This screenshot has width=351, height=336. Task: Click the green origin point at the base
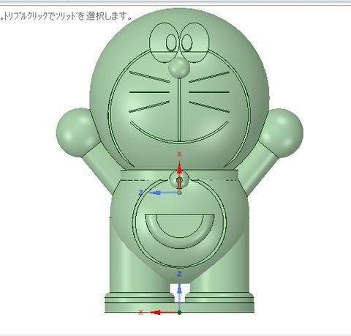pyautogui.click(x=179, y=313)
